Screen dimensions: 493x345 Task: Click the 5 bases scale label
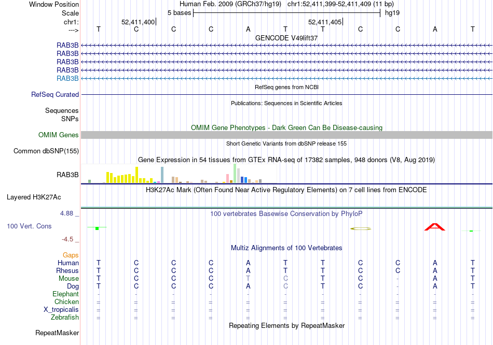point(179,13)
